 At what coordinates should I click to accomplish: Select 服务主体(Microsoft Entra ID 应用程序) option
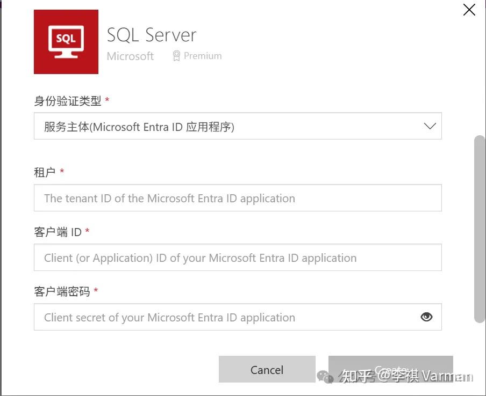(140, 126)
